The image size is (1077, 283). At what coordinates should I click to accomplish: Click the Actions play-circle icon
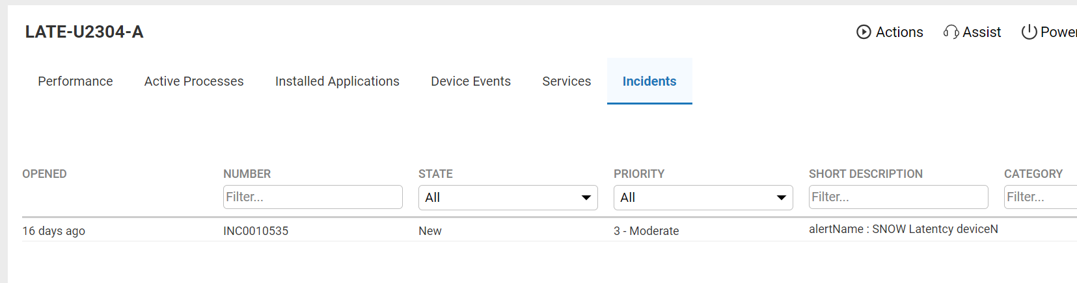click(864, 32)
